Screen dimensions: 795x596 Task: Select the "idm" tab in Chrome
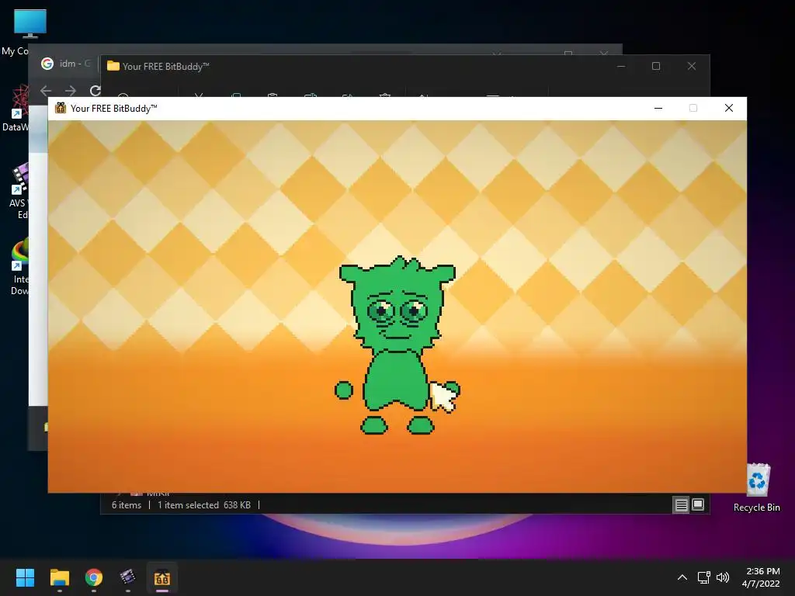pyautogui.click(x=66, y=64)
